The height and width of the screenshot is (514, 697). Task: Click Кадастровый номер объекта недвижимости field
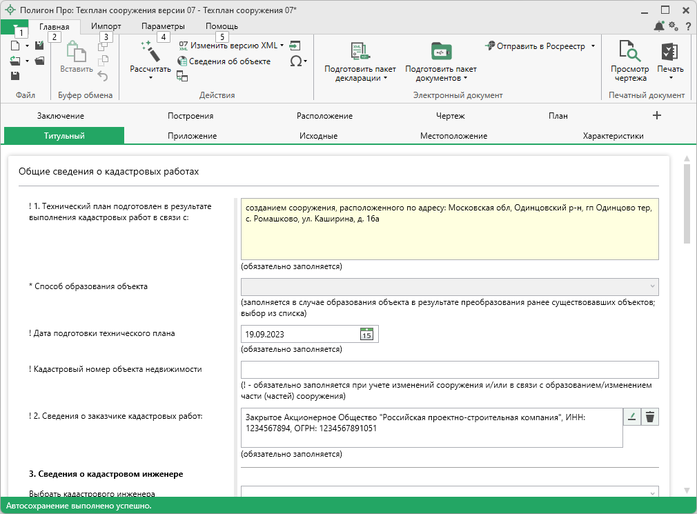(x=449, y=370)
